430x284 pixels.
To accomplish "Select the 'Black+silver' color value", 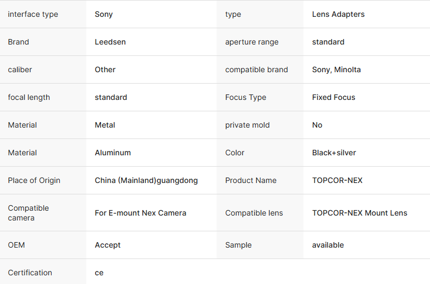I will [x=334, y=153].
